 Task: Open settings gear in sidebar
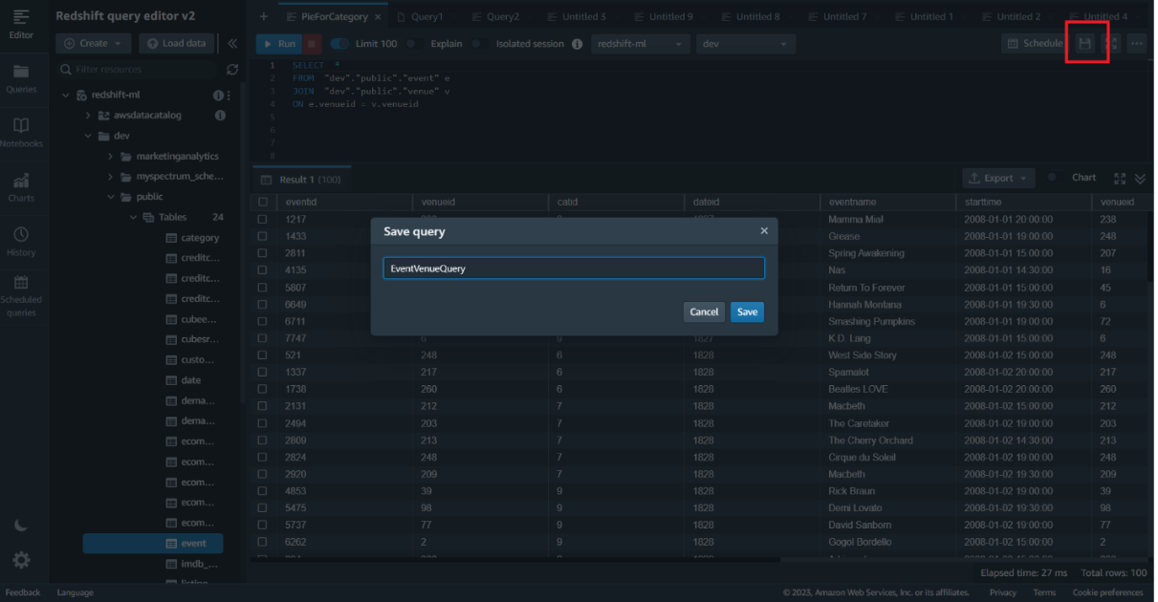[x=21, y=560]
